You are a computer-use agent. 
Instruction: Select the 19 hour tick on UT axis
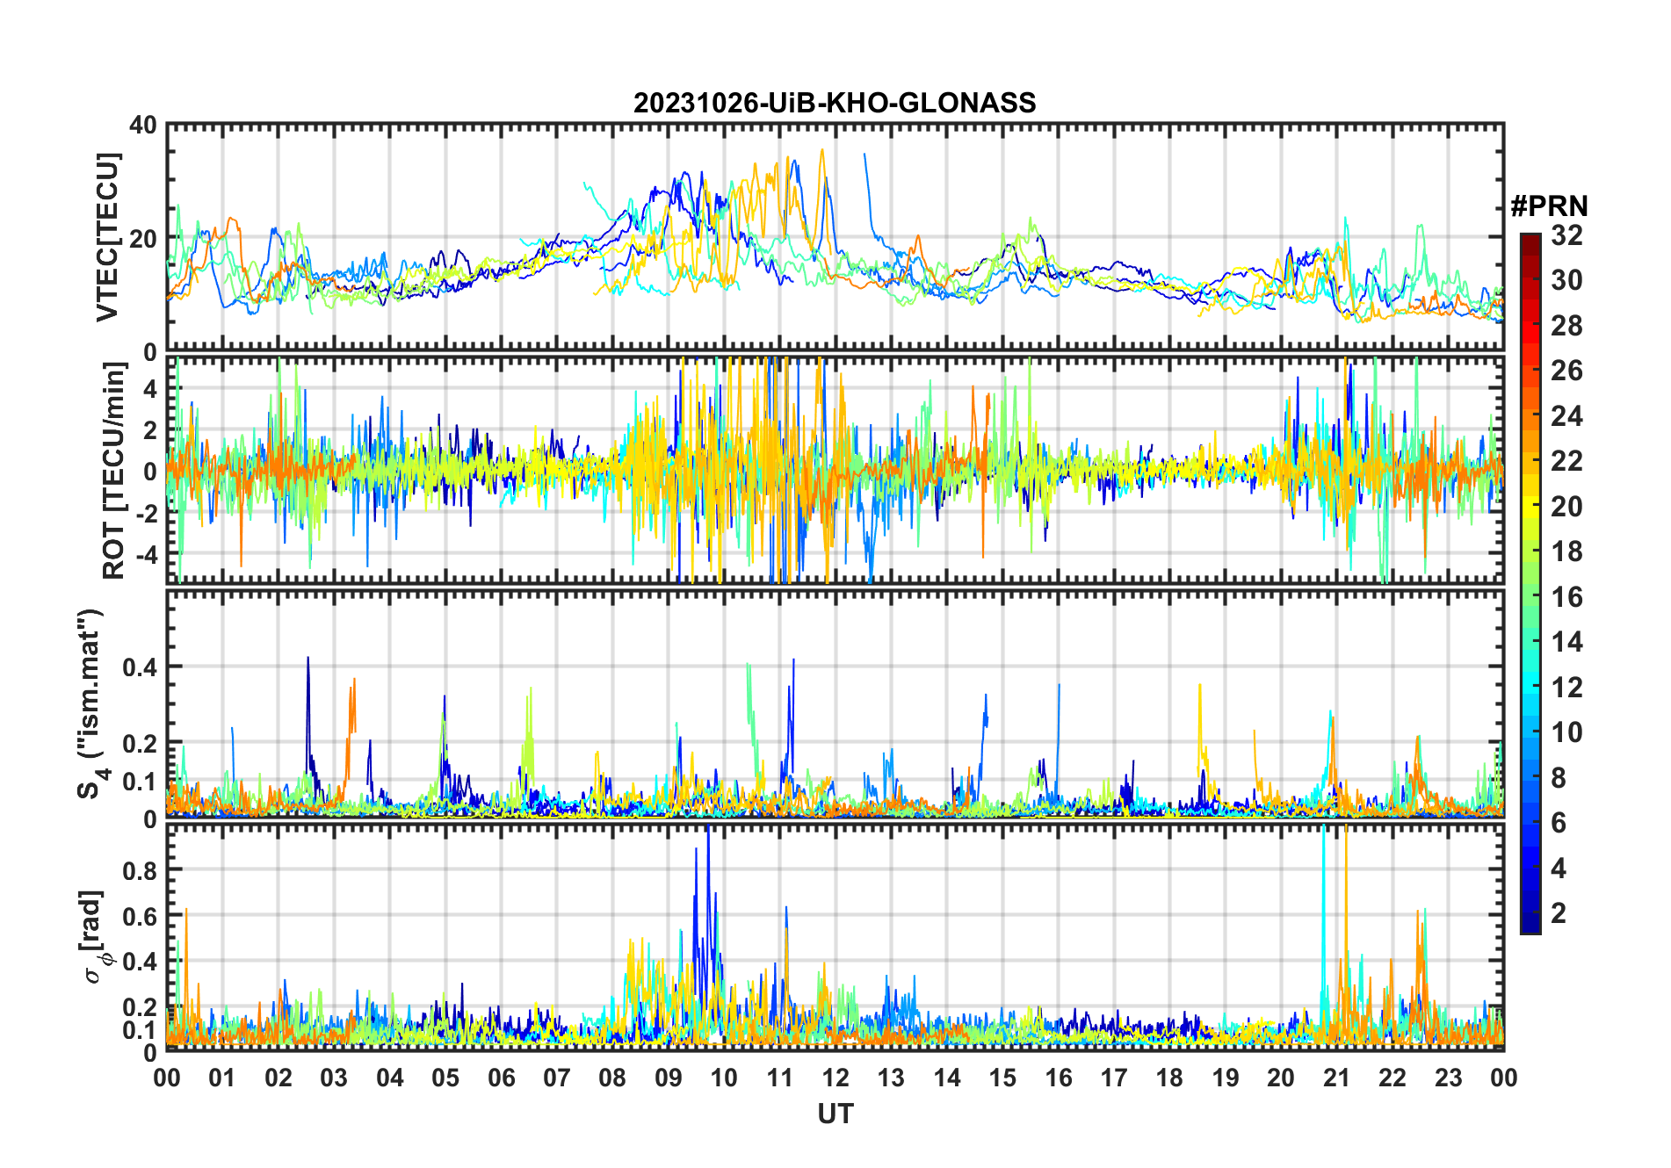pyautogui.click(x=1226, y=1078)
